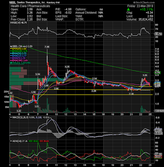Click the 4.19 peak price annotation
This screenshot has height=167, width=164.
(x=67, y=67)
